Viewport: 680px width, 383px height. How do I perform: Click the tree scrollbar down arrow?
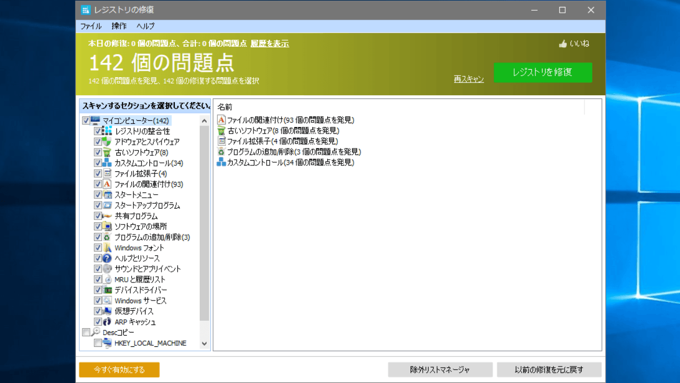(205, 344)
